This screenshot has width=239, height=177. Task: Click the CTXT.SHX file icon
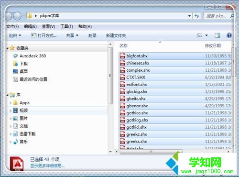click(x=122, y=77)
